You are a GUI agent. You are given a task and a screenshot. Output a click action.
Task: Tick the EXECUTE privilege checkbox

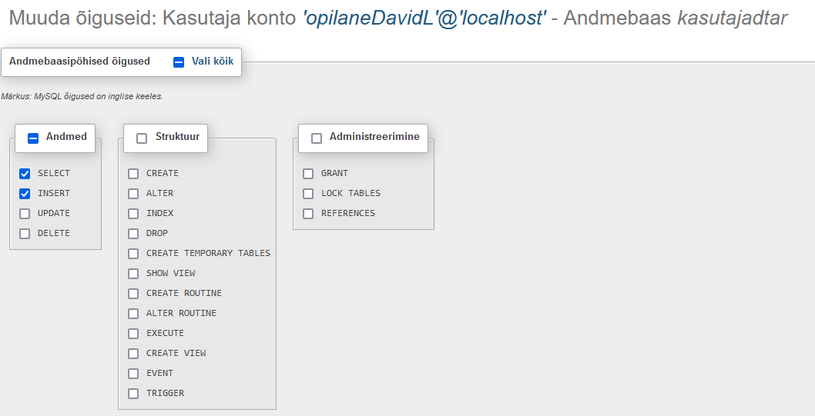pyautogui.click(x=133, y=334)
